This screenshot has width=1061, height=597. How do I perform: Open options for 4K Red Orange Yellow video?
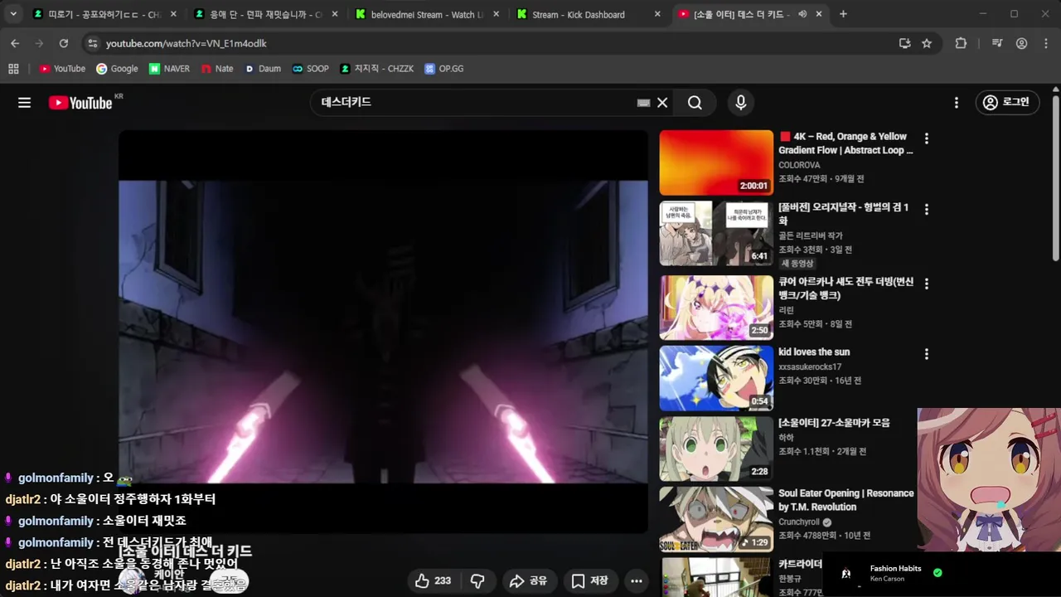click(x=927, y=138)
